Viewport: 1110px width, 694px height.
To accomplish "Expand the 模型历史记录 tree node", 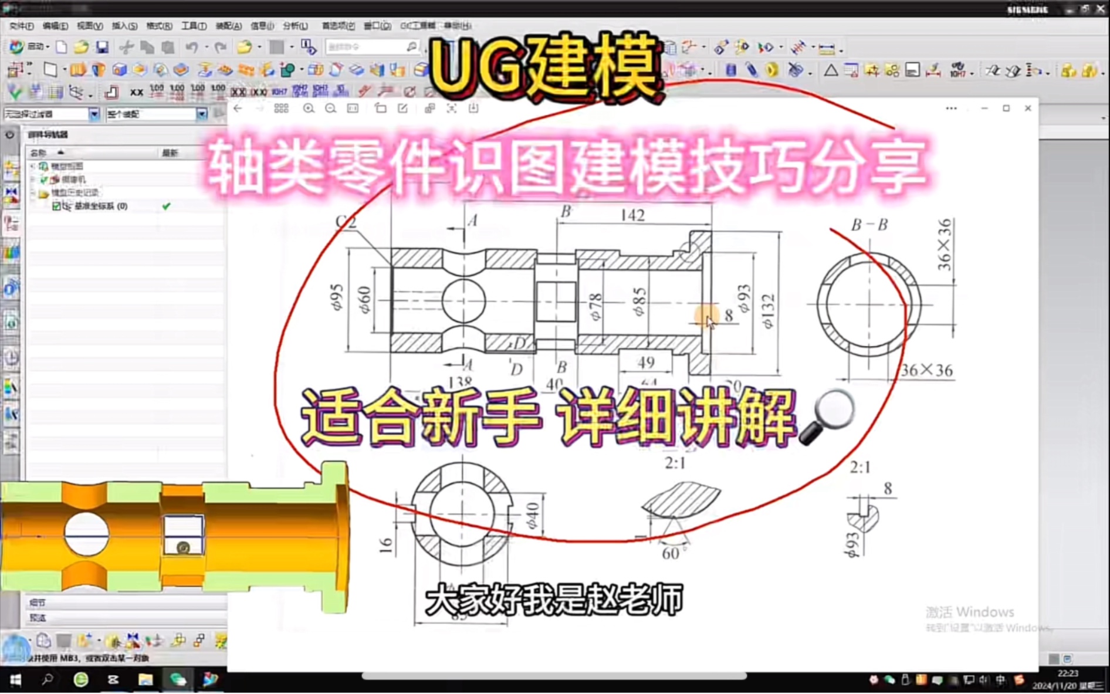I will tap(33, 192).
